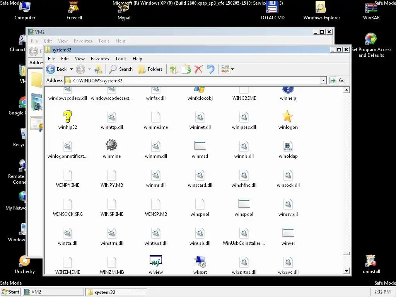Select the winoldap MPEG icon

coord(288,146)
